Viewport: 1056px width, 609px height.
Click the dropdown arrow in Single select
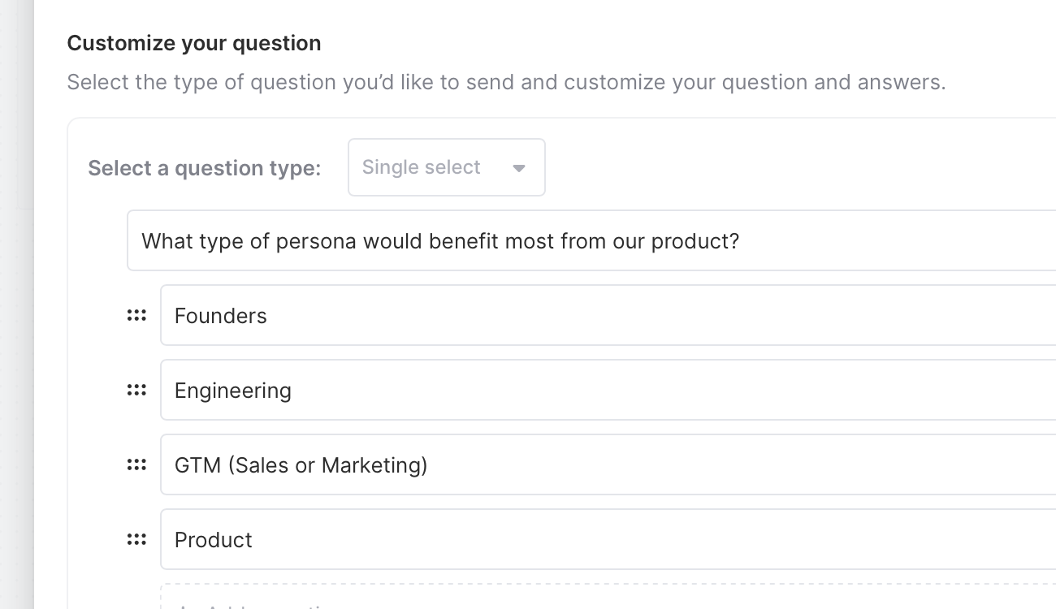[x=519, y=168]
